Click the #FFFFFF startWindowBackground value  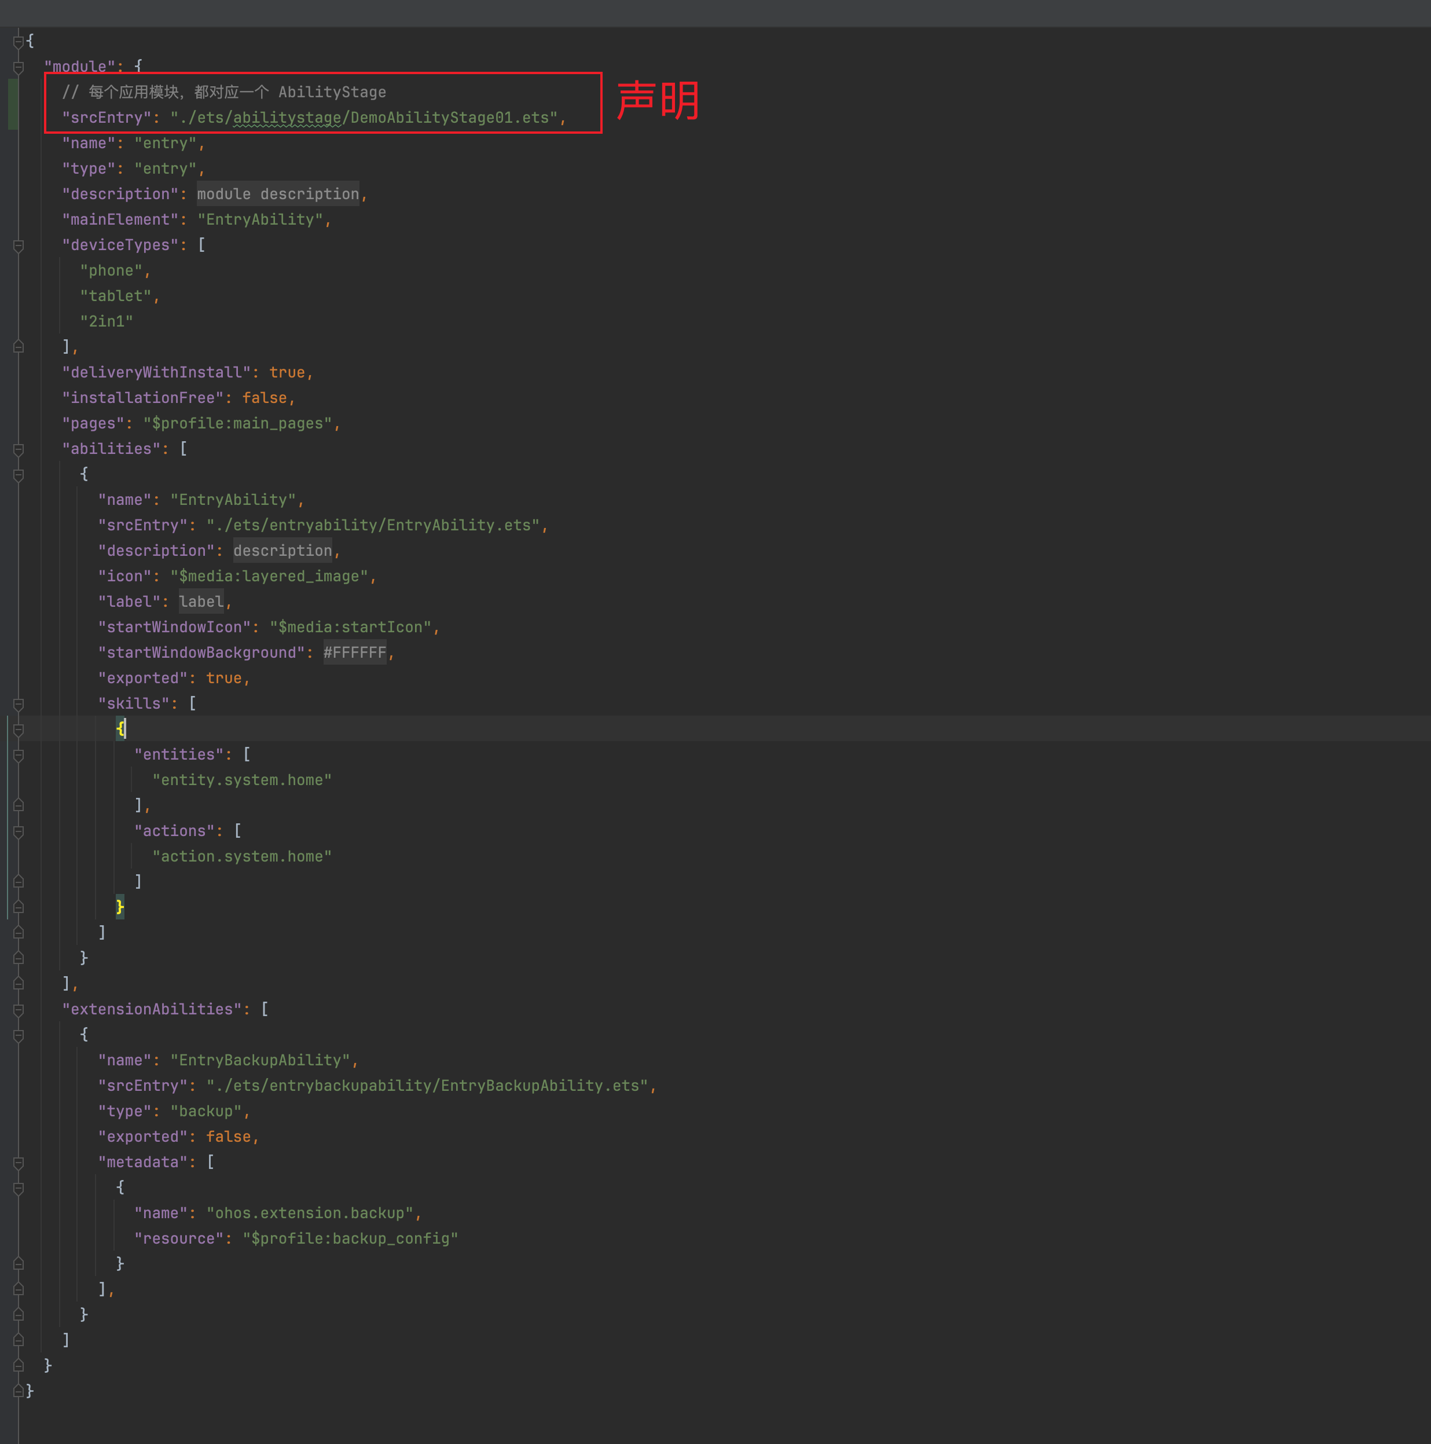click(355, 653)
